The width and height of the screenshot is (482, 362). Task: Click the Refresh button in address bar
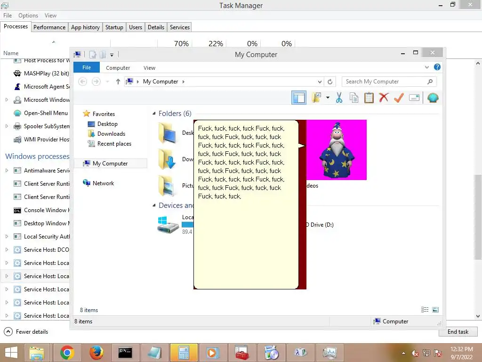pos(330,82)
